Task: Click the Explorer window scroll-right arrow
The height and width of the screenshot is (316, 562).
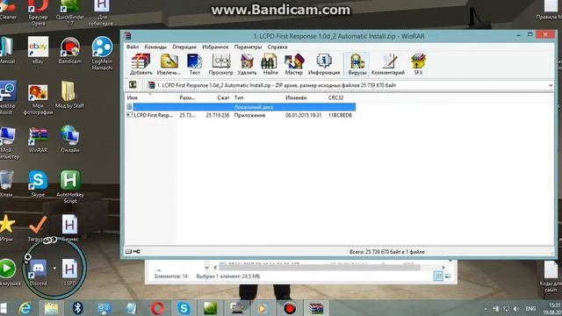Action: [443, 267]
